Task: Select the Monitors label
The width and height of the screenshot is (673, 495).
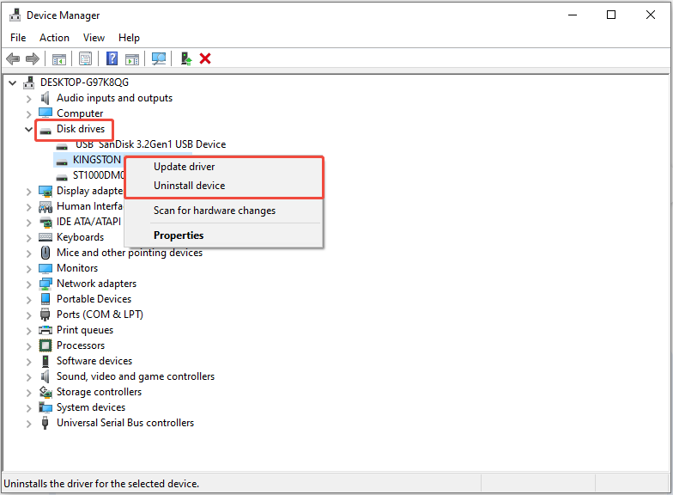Action: coord(77,268)
